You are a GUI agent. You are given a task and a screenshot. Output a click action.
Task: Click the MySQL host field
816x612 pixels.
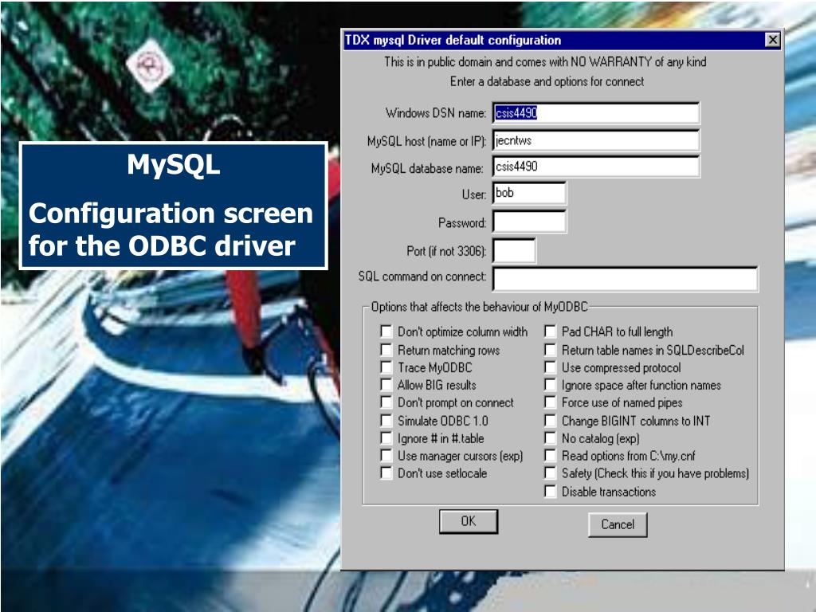tap(596, 140)
